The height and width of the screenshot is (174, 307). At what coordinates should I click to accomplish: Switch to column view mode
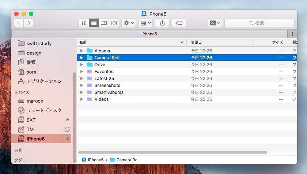(104, 23)
